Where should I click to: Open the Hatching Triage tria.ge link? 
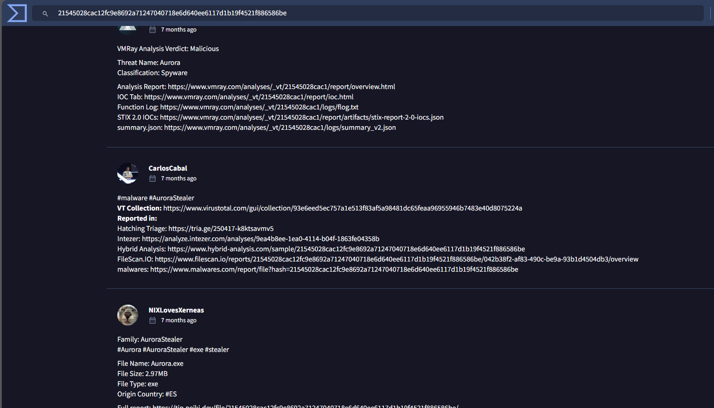point(221,229)
